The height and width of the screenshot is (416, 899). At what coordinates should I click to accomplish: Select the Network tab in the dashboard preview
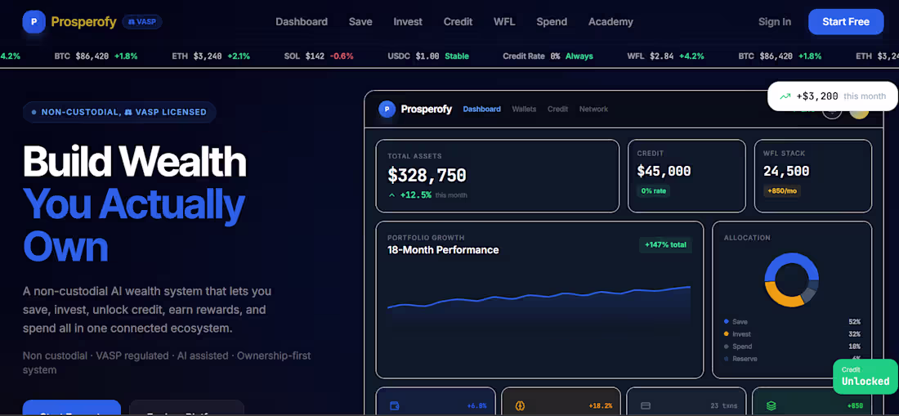(593, 109)
